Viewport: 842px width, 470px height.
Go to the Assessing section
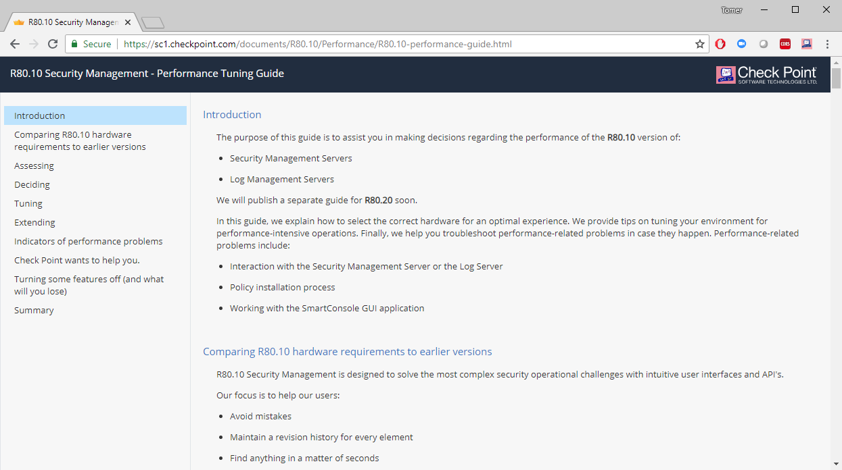[34, 165]
